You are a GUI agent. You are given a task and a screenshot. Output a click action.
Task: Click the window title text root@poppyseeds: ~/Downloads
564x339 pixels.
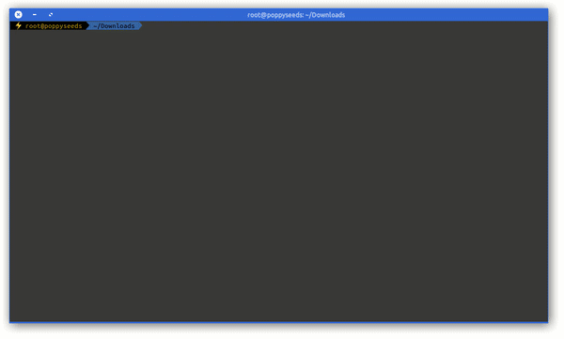tap(296, 15)
